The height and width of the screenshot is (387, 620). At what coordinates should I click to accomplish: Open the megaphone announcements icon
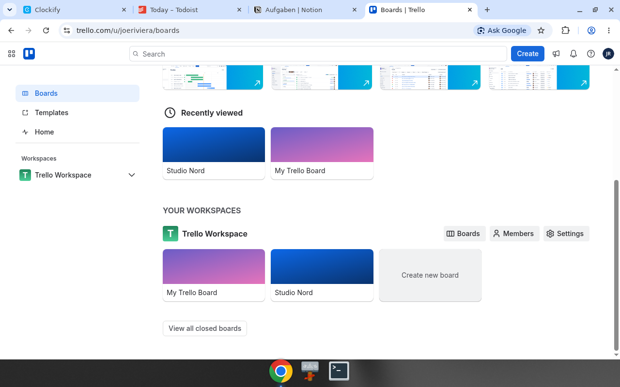556,54
